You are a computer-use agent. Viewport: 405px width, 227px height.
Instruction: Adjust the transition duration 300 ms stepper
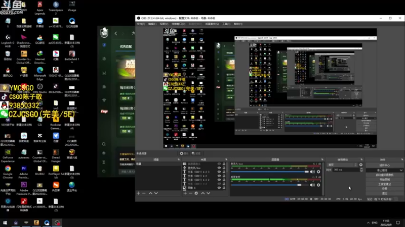click(361, 169)
